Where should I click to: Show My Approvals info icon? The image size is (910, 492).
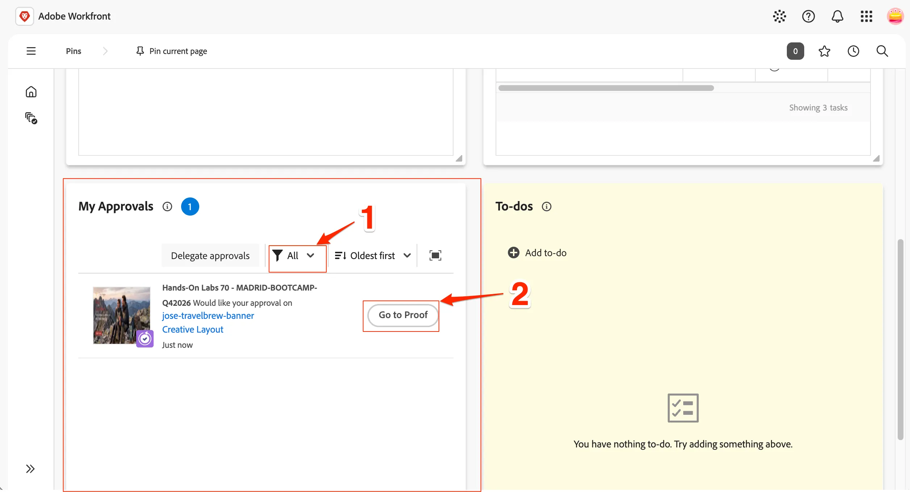point(167,207)
